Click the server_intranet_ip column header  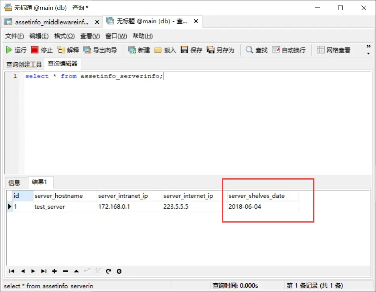[x=130, y=196]
